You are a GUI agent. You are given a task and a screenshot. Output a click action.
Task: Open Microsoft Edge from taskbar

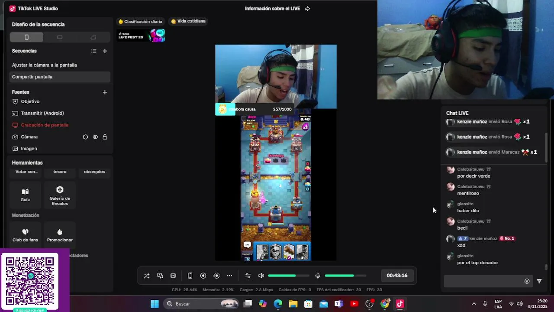pyautogui.click(x=278, y=304)
